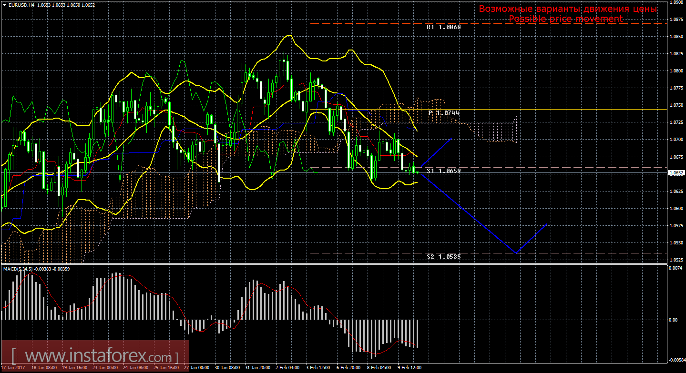Click the MACD(5,34,5) indicator label
This screenshot has height=373, width=686.
click(18, 269)
